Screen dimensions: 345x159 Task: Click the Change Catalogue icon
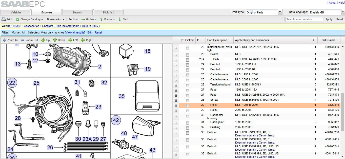[x=17, y=19]
